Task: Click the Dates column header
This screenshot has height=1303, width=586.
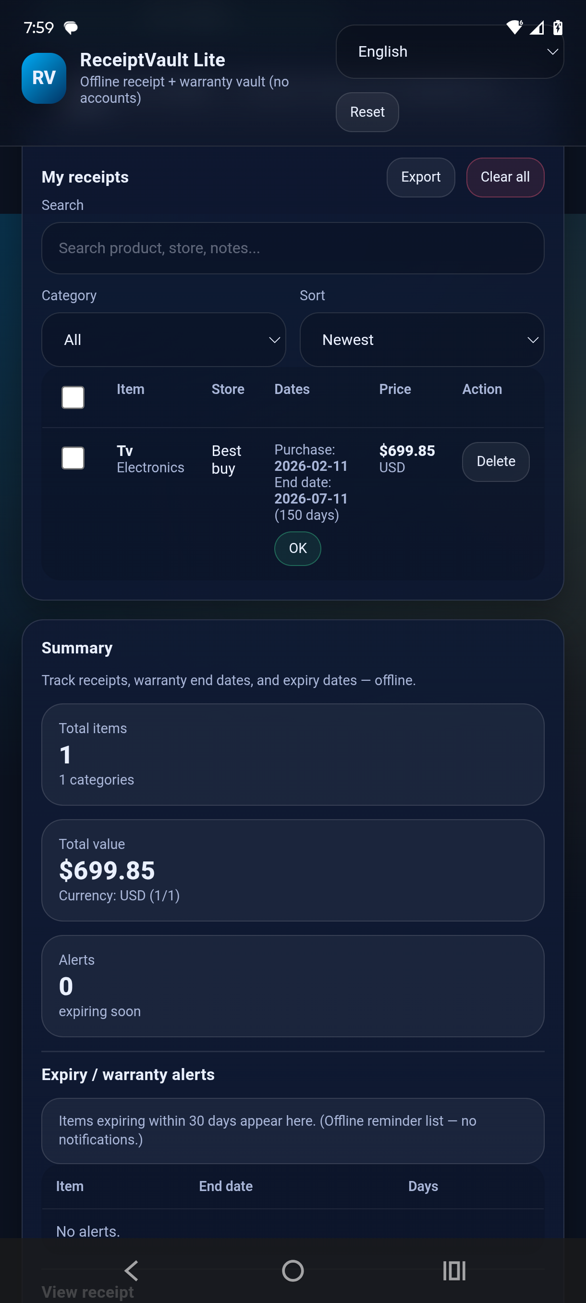Action: (x=292, y=389)
